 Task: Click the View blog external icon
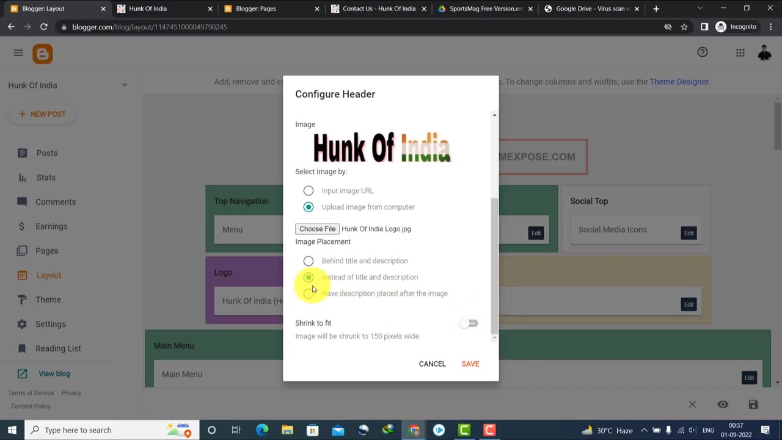pos(22,373)
